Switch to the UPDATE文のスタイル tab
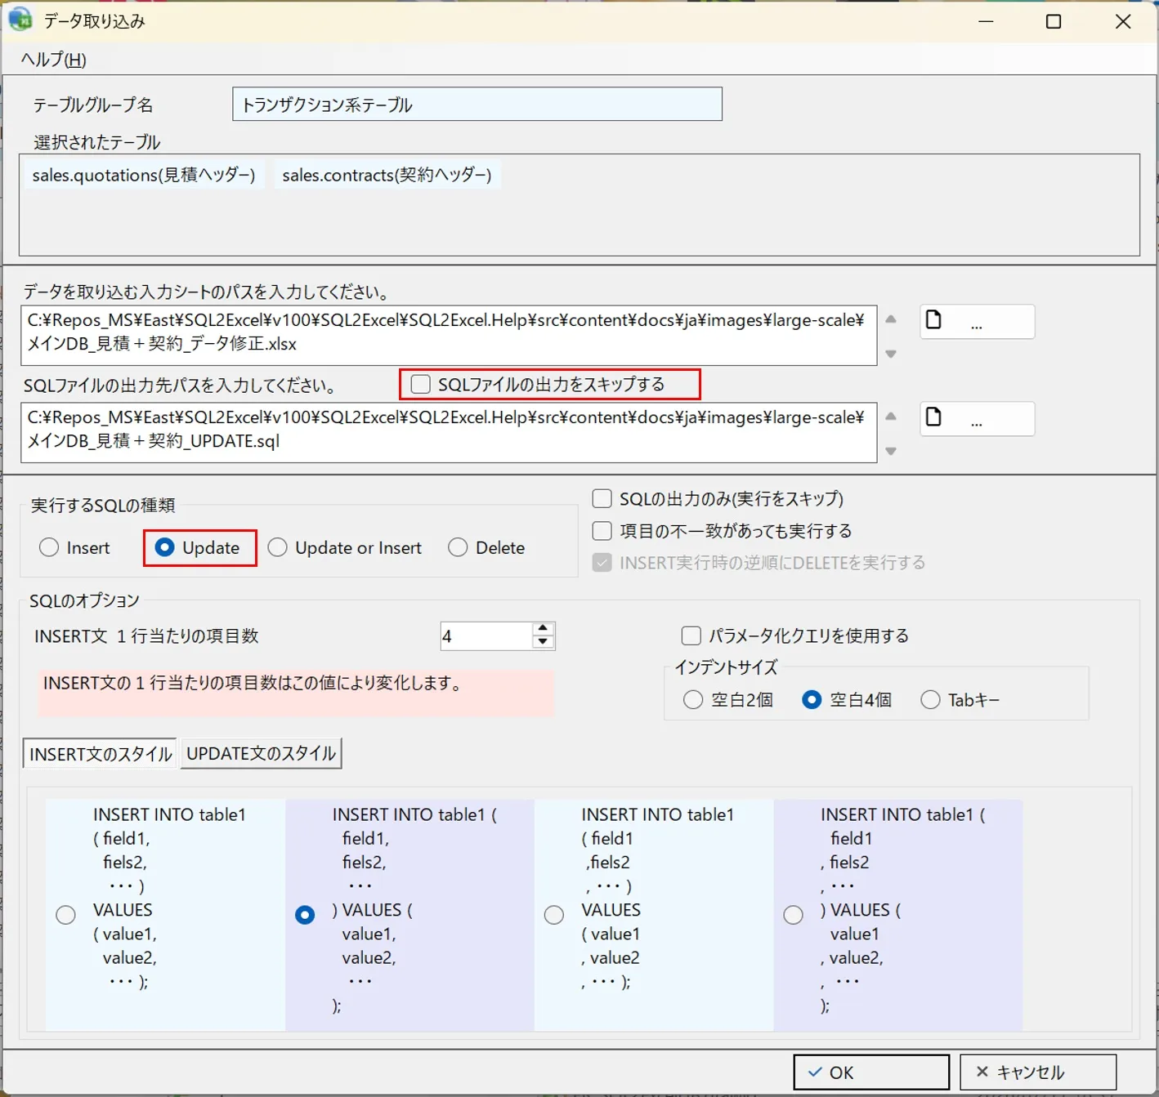 [x=261, y=753]
